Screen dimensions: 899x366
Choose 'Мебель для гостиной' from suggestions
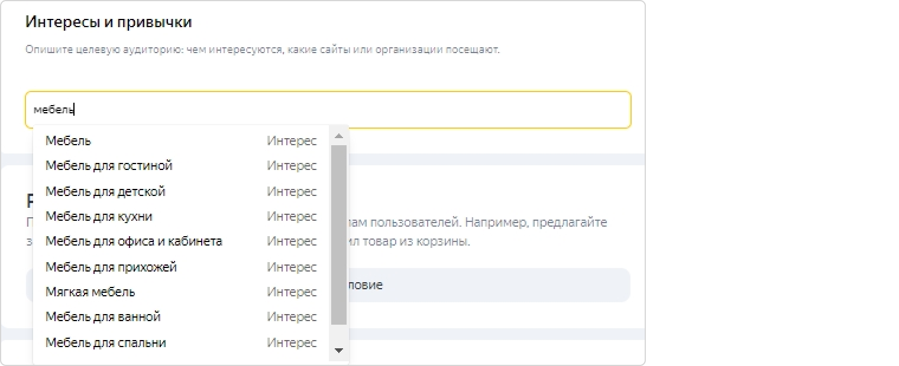pyautogui.click(x=109, y=166)
